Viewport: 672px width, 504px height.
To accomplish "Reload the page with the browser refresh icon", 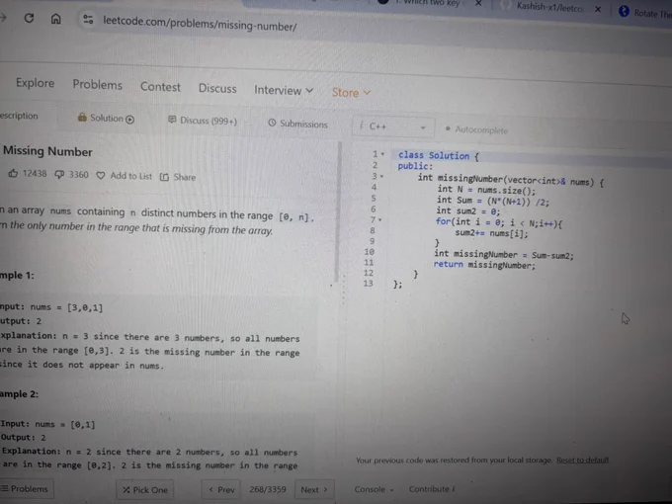I will (29, 18).
